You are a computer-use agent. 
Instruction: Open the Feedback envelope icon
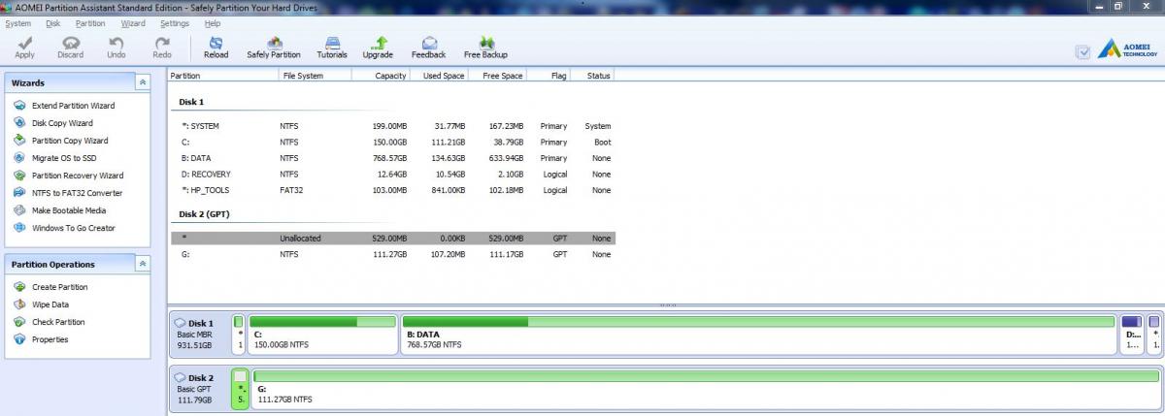click(428, 43)
